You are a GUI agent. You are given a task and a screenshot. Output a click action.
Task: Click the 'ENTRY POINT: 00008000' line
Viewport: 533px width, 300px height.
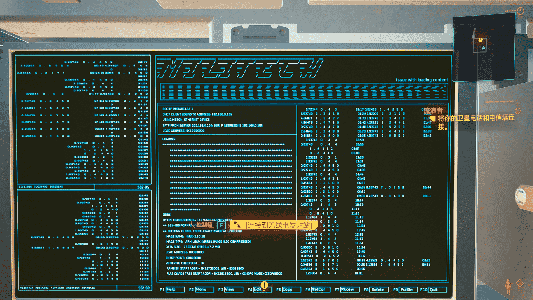click(x=183, y=258)
